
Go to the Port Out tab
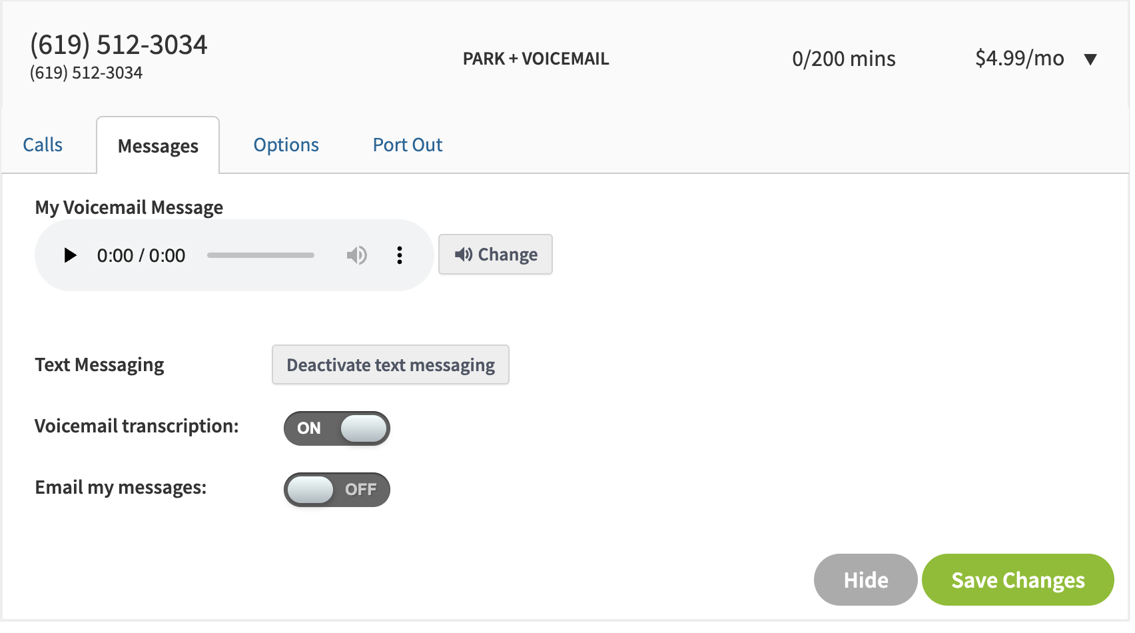tap(408, 145)
